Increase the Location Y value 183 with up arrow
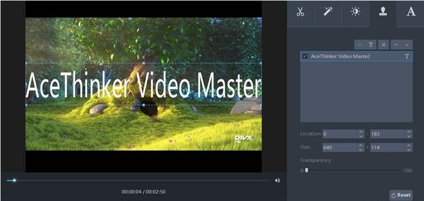The width and height of the screenshot is (424, 201). pos(409,132)
